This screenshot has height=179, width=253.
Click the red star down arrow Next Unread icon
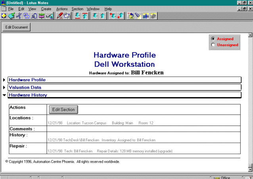click(113, 16)
